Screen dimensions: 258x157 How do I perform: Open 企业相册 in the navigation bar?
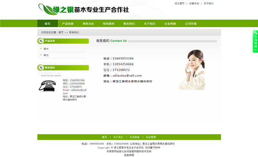tap(170, 24)
